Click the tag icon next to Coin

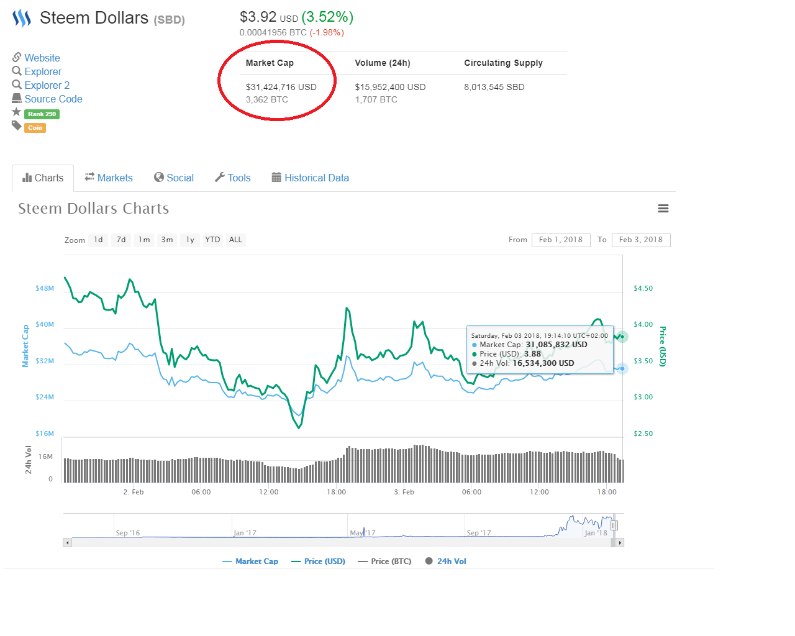click(x=17, y=125)
